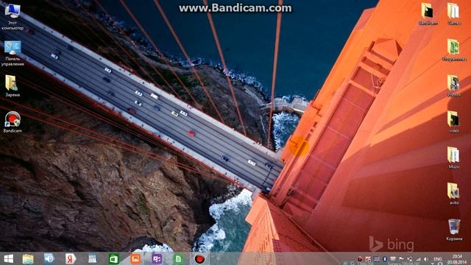Screen dimensions: 471x265
Task: Select the Music folder on desktop
Action: pos(453,158)
